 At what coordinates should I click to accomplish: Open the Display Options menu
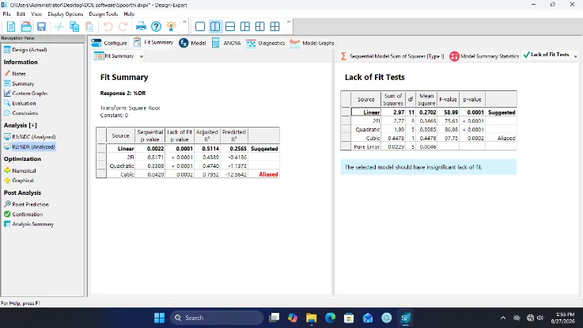pyautogui.click(x=66, y=13)
